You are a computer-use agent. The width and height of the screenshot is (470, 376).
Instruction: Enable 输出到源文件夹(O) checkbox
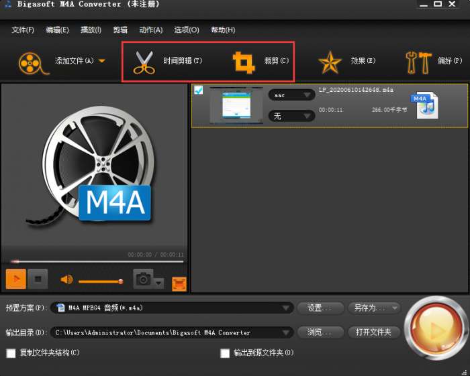click(225, 353)
